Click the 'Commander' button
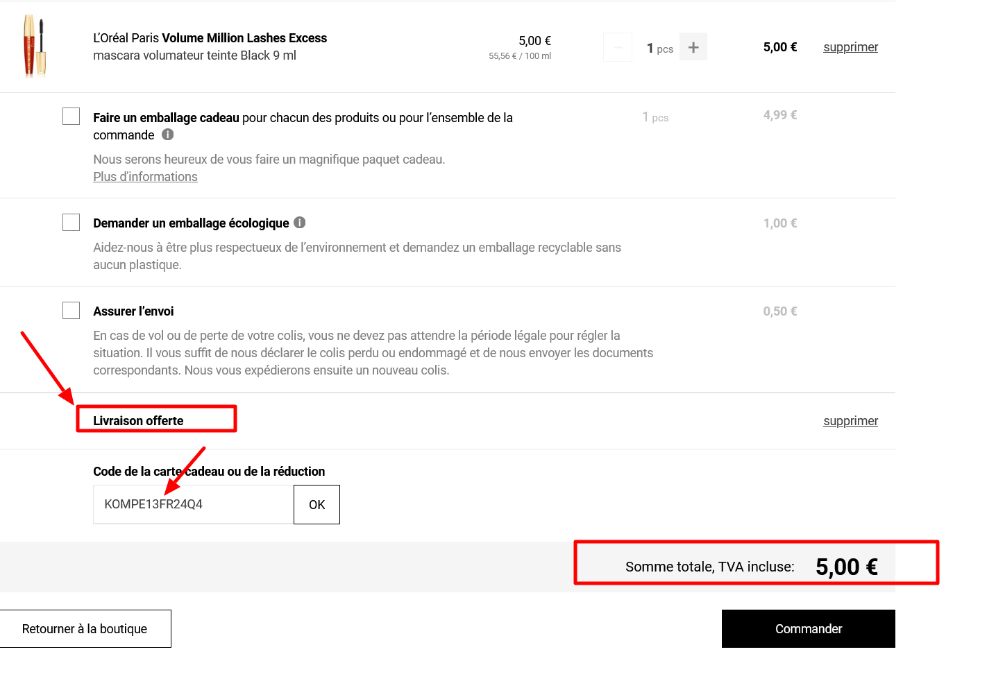 tap(808, 628)
